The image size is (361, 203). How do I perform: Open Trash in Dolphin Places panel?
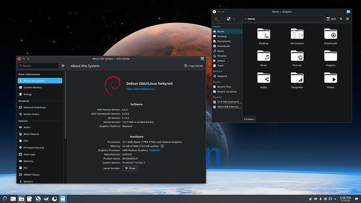click(227, 65)
